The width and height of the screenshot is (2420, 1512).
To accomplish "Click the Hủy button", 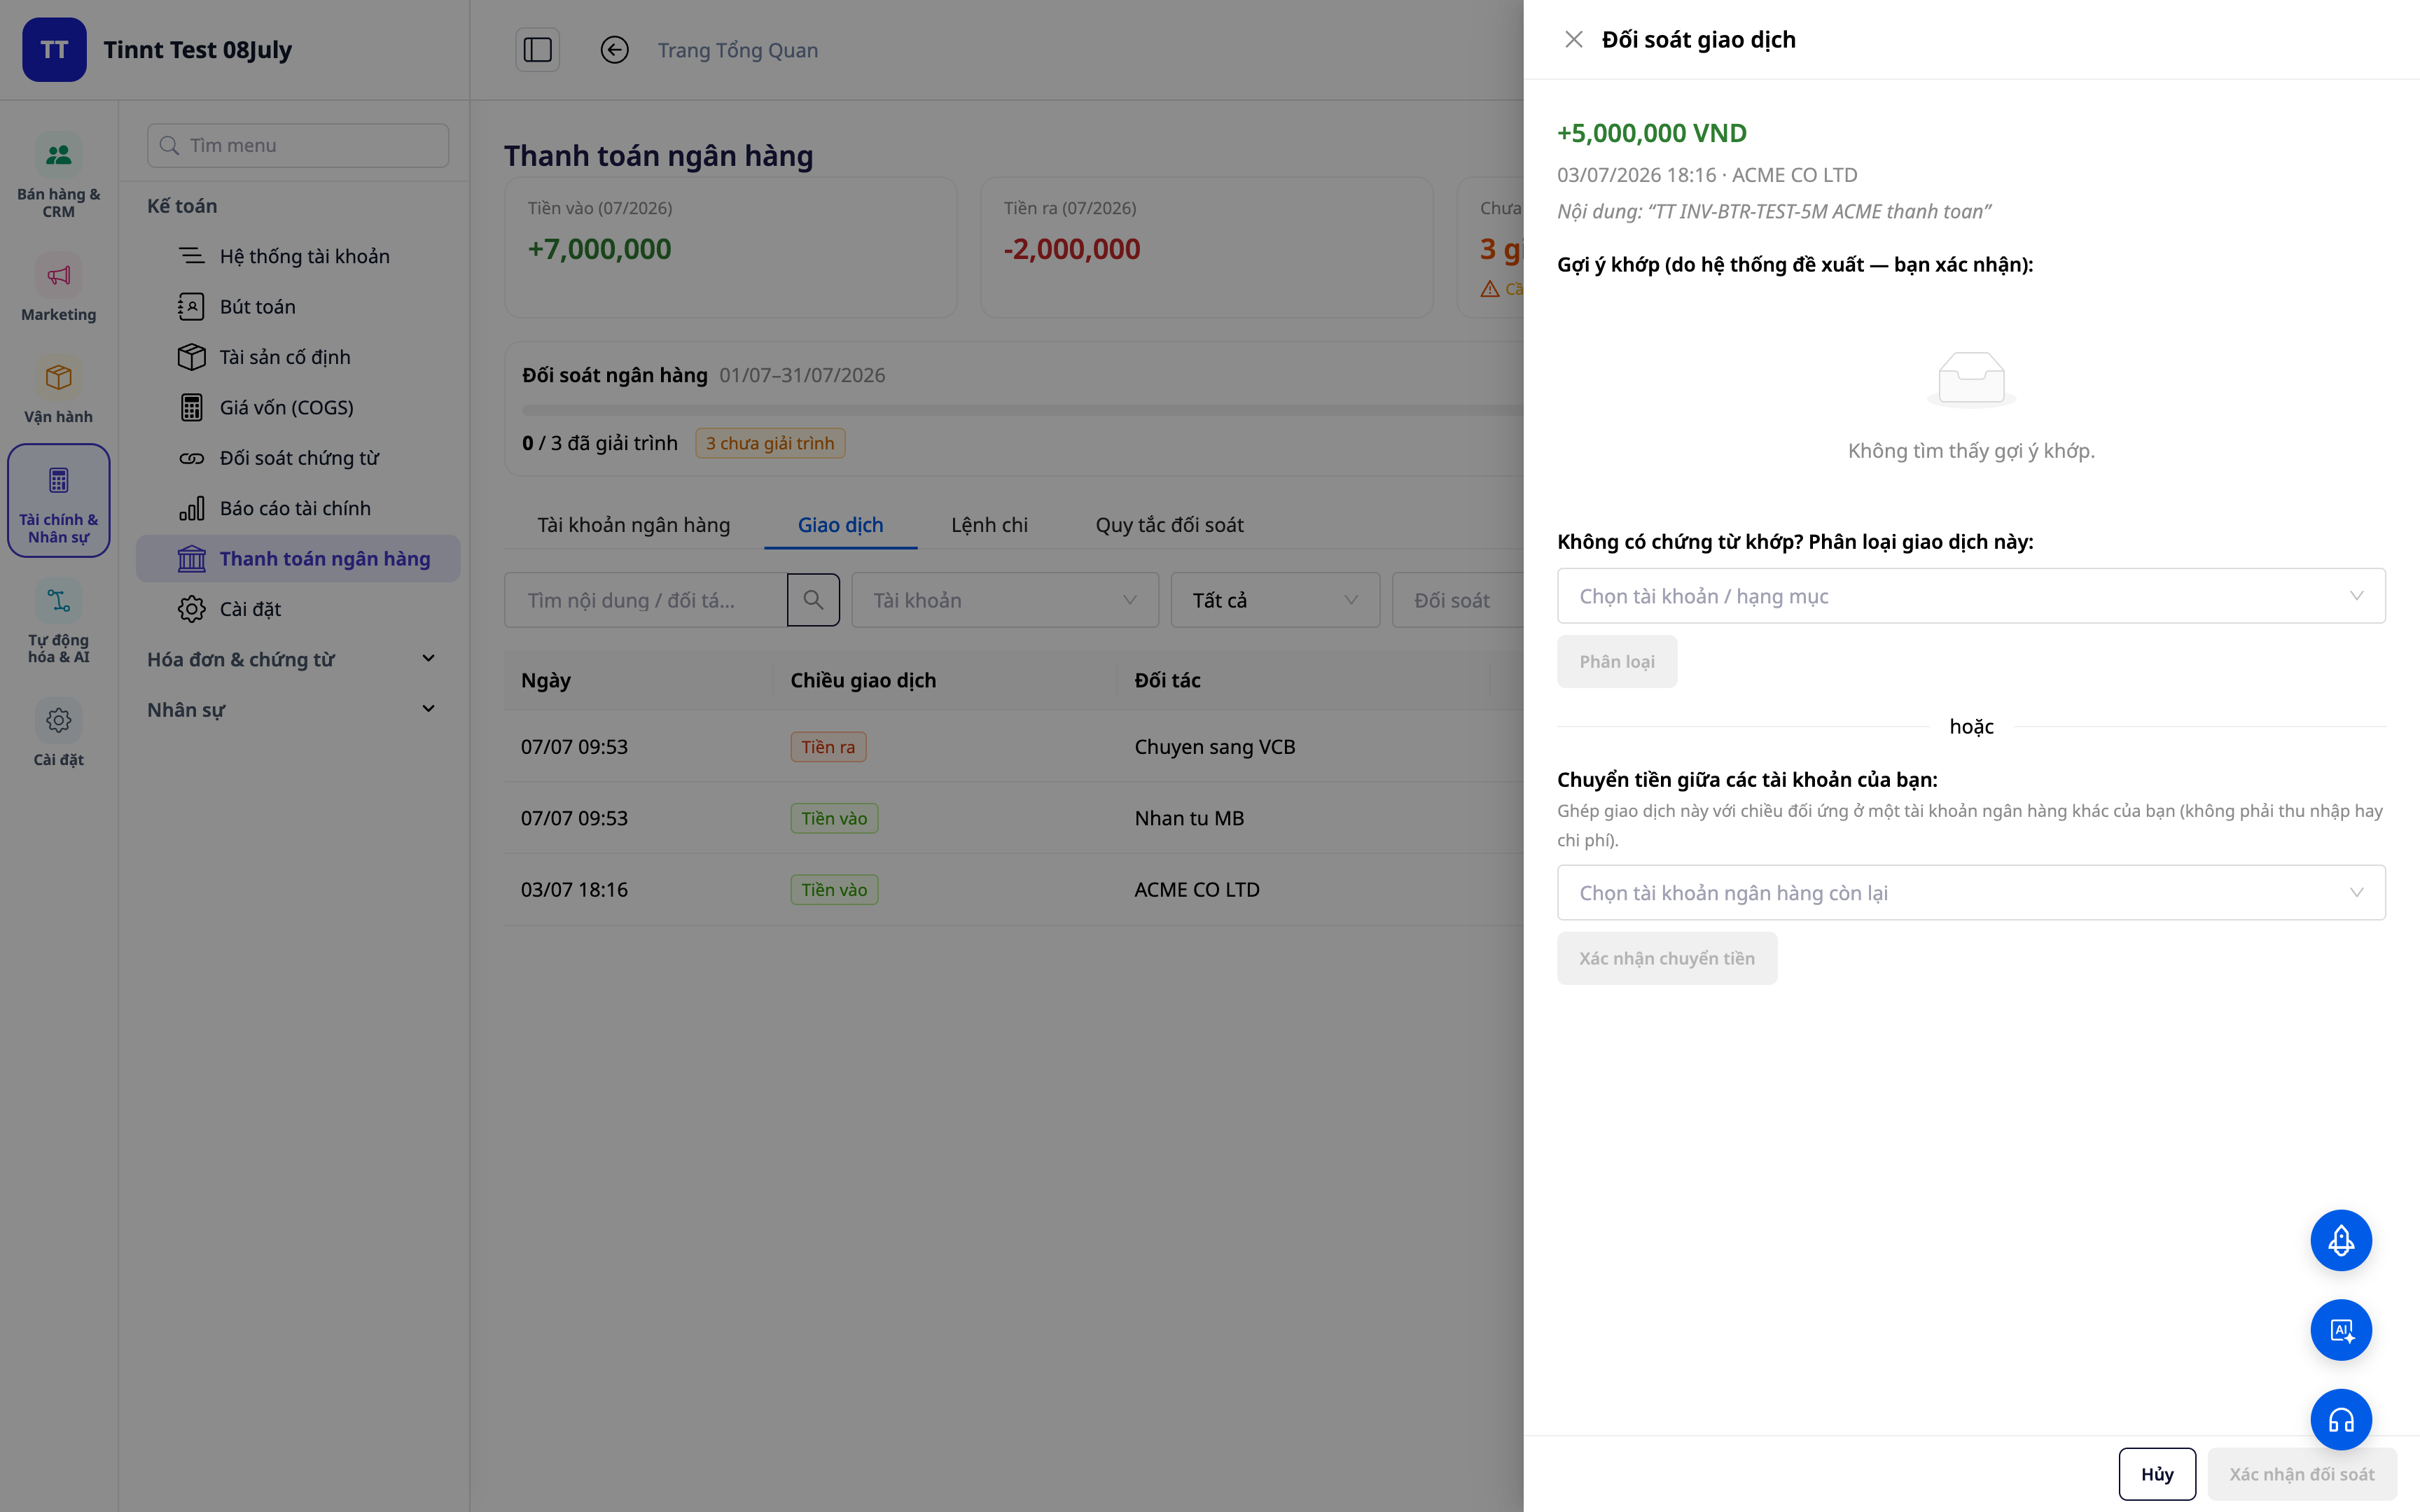I will tap(2156, 1474).
